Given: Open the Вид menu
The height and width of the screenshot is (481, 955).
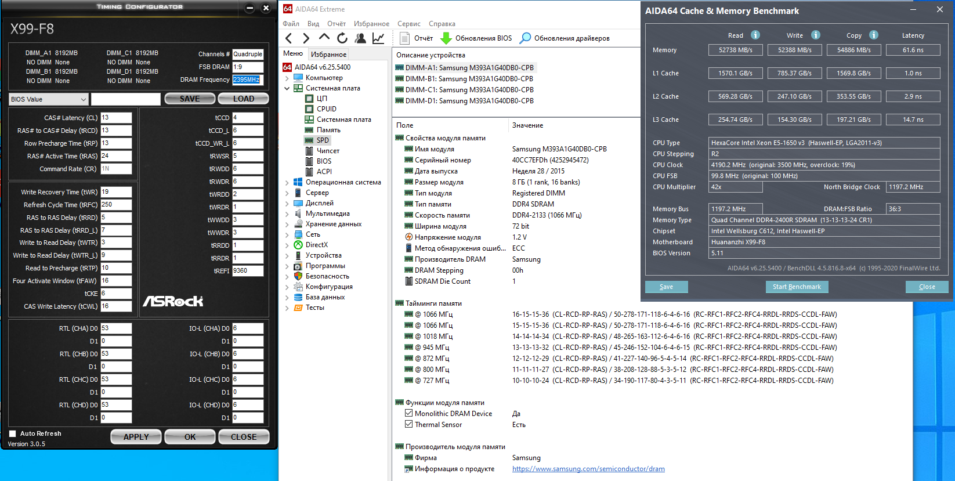Looking at the screenshot, I should click(313, 24).
